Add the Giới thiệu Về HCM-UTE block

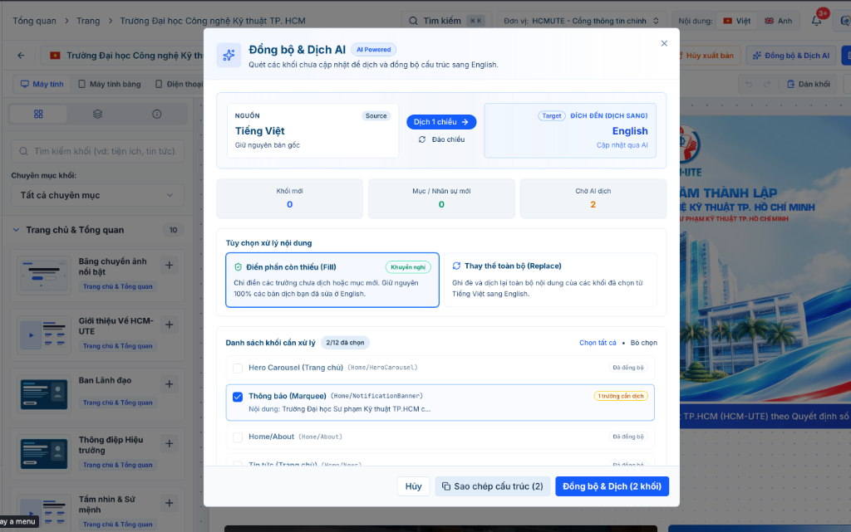tap(170, 325)
